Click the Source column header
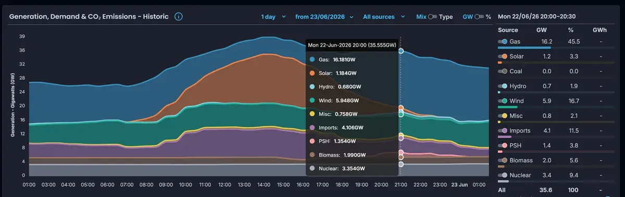 pyautogui.click(x=508, y=30)
